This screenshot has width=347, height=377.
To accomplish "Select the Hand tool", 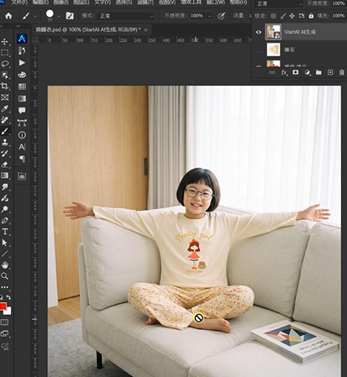I will coord(5,265).
